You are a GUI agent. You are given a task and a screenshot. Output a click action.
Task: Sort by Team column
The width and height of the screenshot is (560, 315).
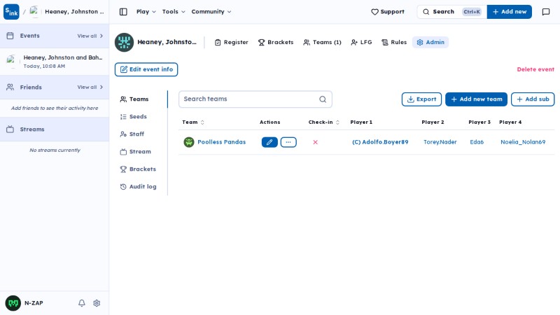[x=193, y=122]
